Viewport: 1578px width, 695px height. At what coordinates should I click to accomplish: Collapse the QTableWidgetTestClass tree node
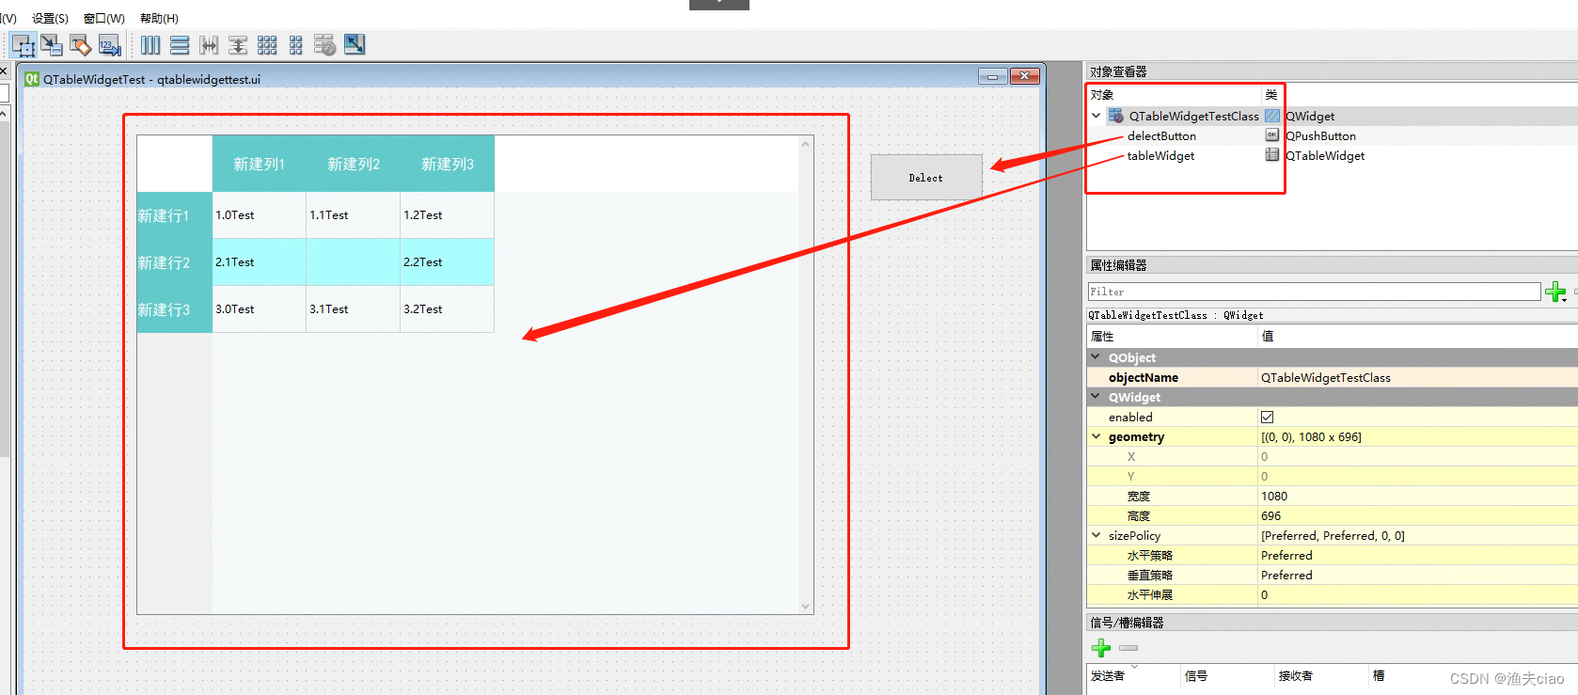tap(1096, 116)
